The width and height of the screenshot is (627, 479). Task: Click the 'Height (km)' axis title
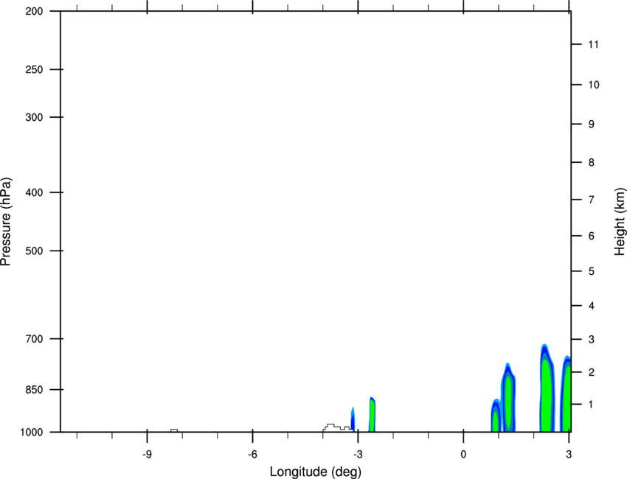pyautogui.click(x=620, y=221)
